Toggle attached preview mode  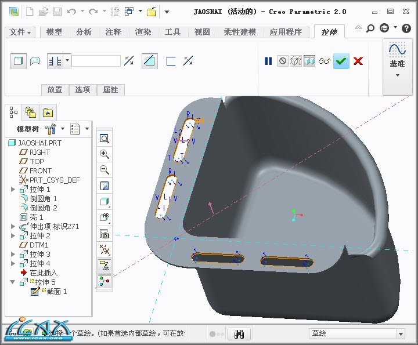point(309,61)
